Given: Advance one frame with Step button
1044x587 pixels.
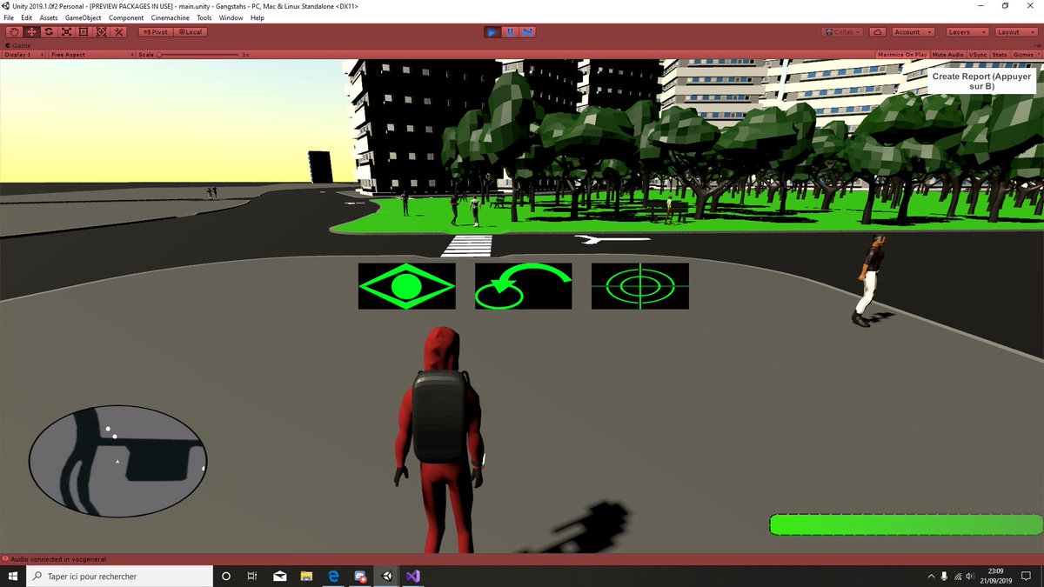Looking at the screenshot, I should click(x=527, y=32).
